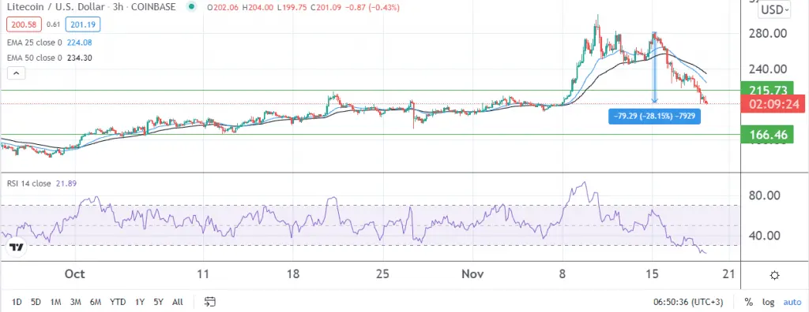Viewport: 809px width, 312px height.
Task: Click the 18 date axis label
Action: pyautogui.click(x=292, y=274)
